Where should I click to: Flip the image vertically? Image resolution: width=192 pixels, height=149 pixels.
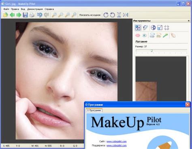click(x=119, y=15)
